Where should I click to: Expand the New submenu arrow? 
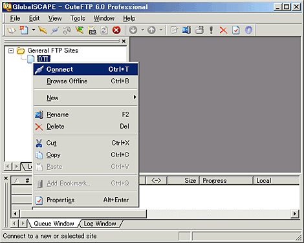[x=135, y=97]
